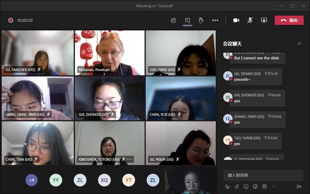310x194 pixels.
Task: Select the ZL avatar right of YT
Action: click(153, 180)
